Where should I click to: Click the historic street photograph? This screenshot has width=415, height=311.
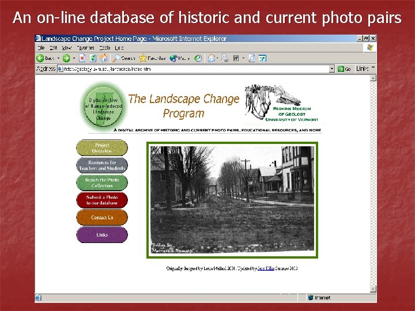click(232, 200)
